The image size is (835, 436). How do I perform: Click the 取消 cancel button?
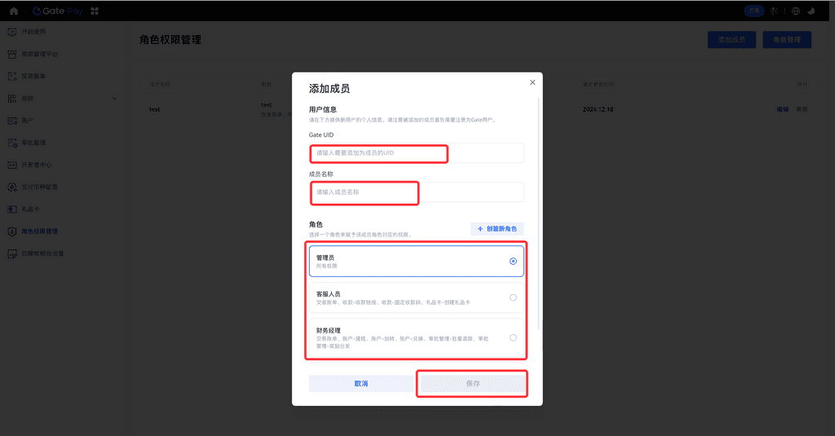click(360, 383)
